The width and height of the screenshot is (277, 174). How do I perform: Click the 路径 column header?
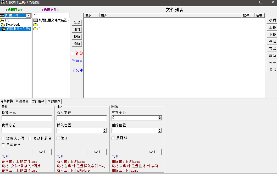[x=248, y=16]
